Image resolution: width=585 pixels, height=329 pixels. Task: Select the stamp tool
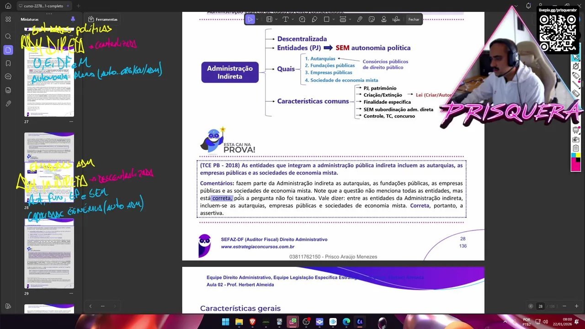[x=384, y=19]
